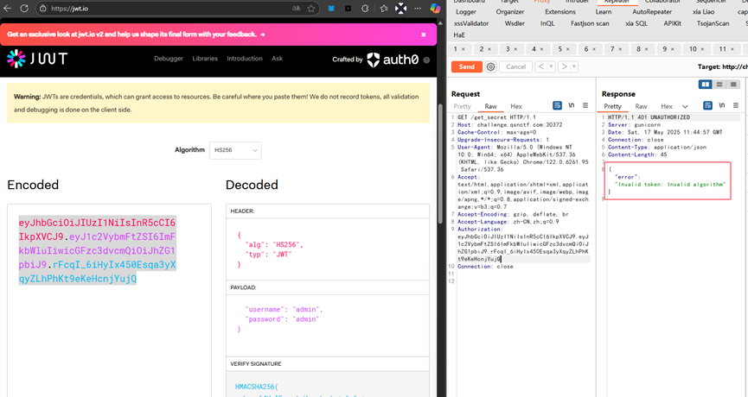
Task: Open Response panel hamburger options menu
Action: (736, 105)
